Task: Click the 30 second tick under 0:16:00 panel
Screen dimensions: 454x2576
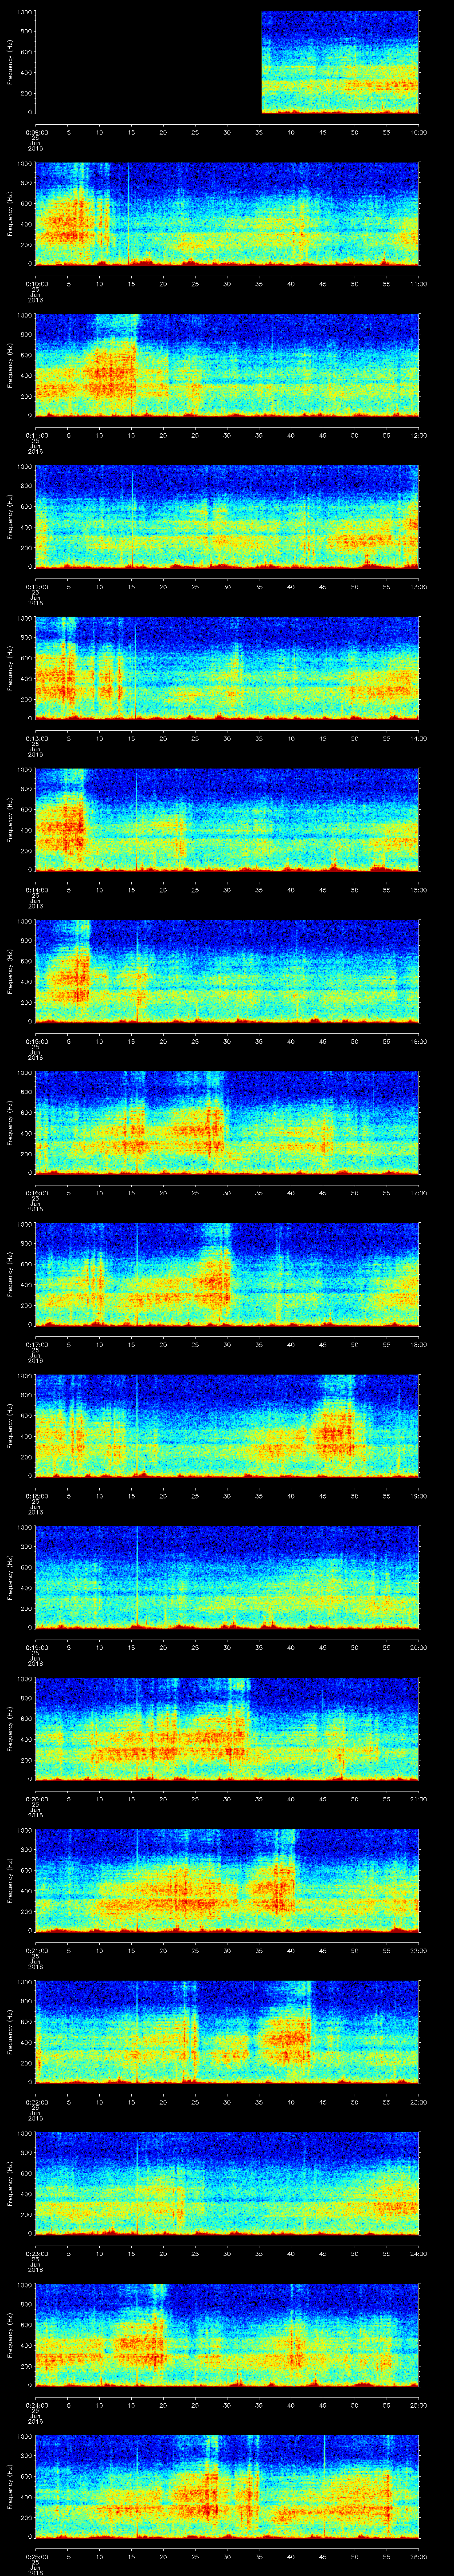Action: [x=227, y=1192]
